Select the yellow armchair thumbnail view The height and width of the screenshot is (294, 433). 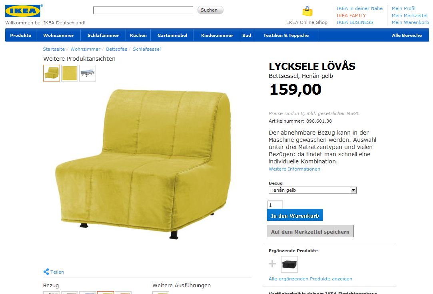coord(52,73)
